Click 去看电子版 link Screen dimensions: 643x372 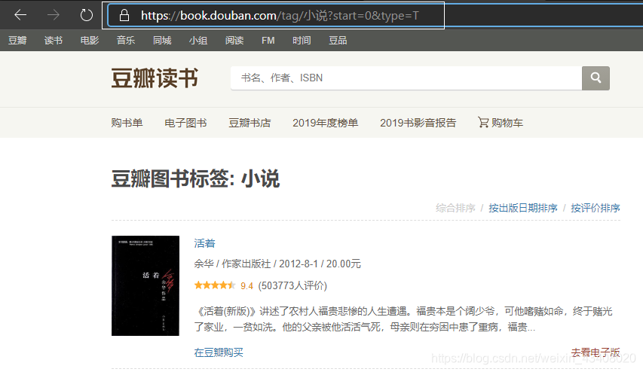596,352
